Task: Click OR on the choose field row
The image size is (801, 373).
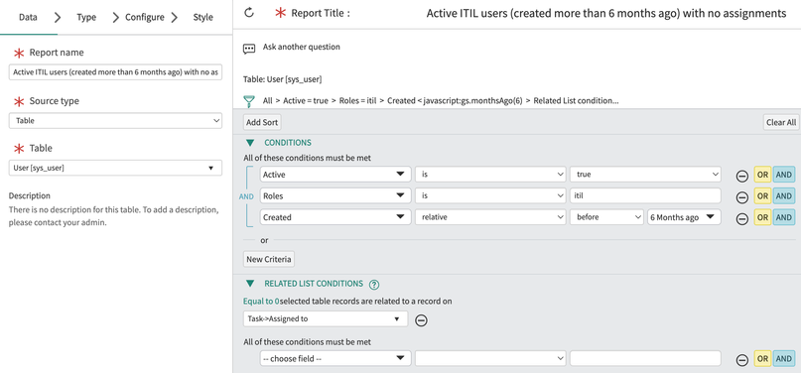Action: click(762, 359)
